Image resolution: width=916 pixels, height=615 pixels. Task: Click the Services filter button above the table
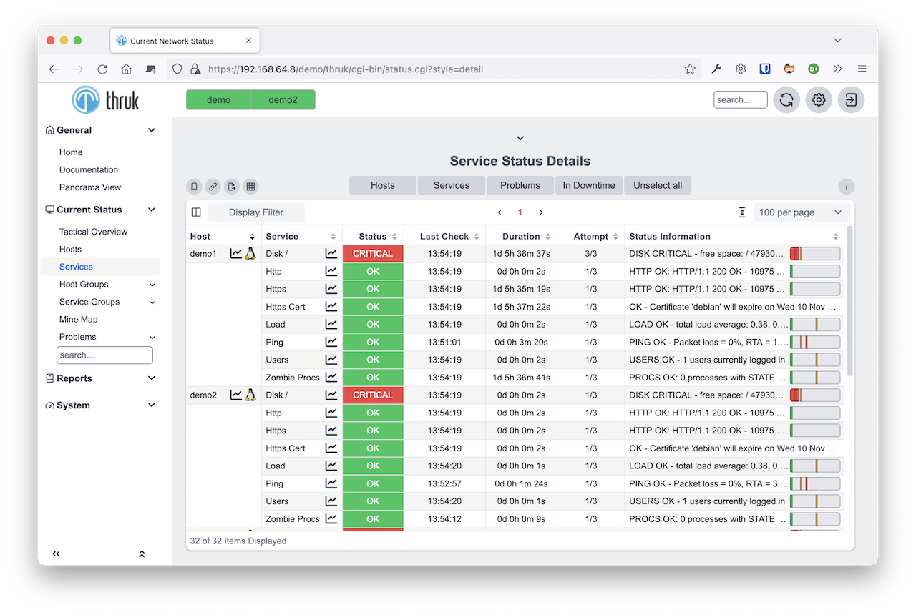pos(452,185)
